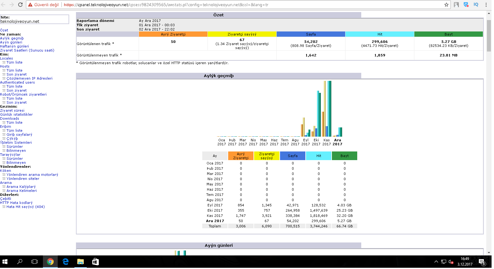Click the "Toplam" row label in the table

click(215, 226)
